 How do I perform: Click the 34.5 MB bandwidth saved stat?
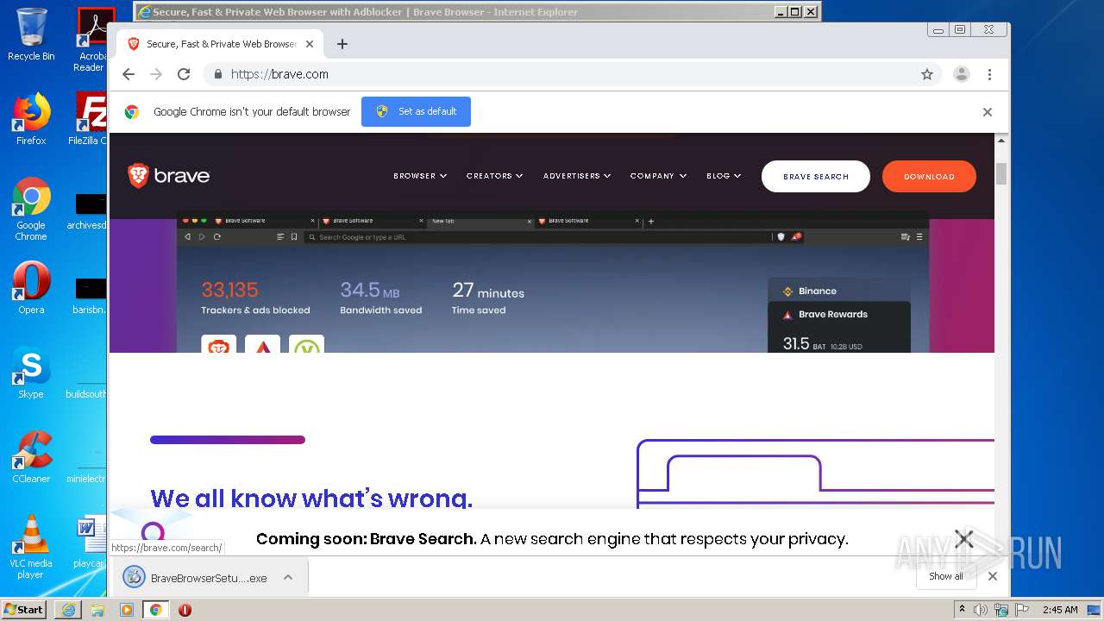[380, 298]
